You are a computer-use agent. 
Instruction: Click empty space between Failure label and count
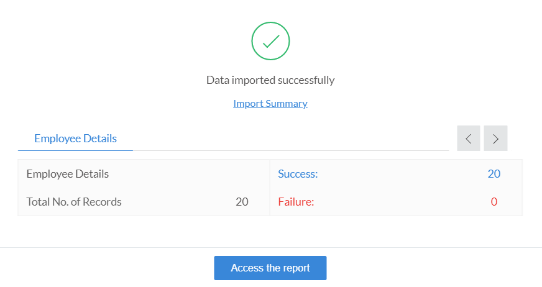(398, 202)
